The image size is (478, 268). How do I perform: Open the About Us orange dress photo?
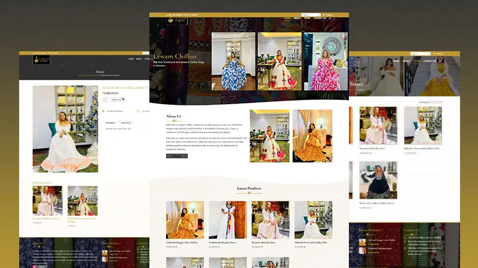(312, 136)
